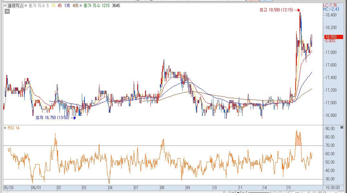Click the 셀레믹스 stock name label
Viewport: 347px width, 193px height.
15,5
